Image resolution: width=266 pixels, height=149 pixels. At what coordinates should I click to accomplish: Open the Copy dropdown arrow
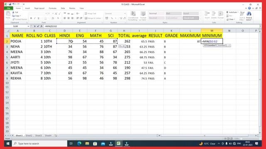click(x=20, y=16)
